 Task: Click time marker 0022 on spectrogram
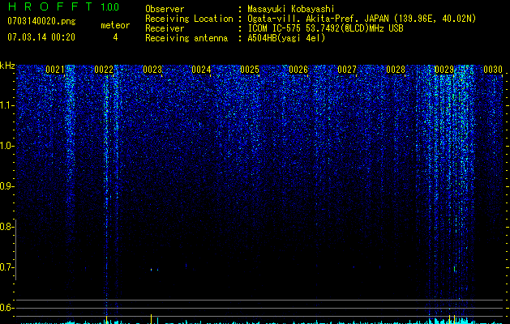[104, 70]
